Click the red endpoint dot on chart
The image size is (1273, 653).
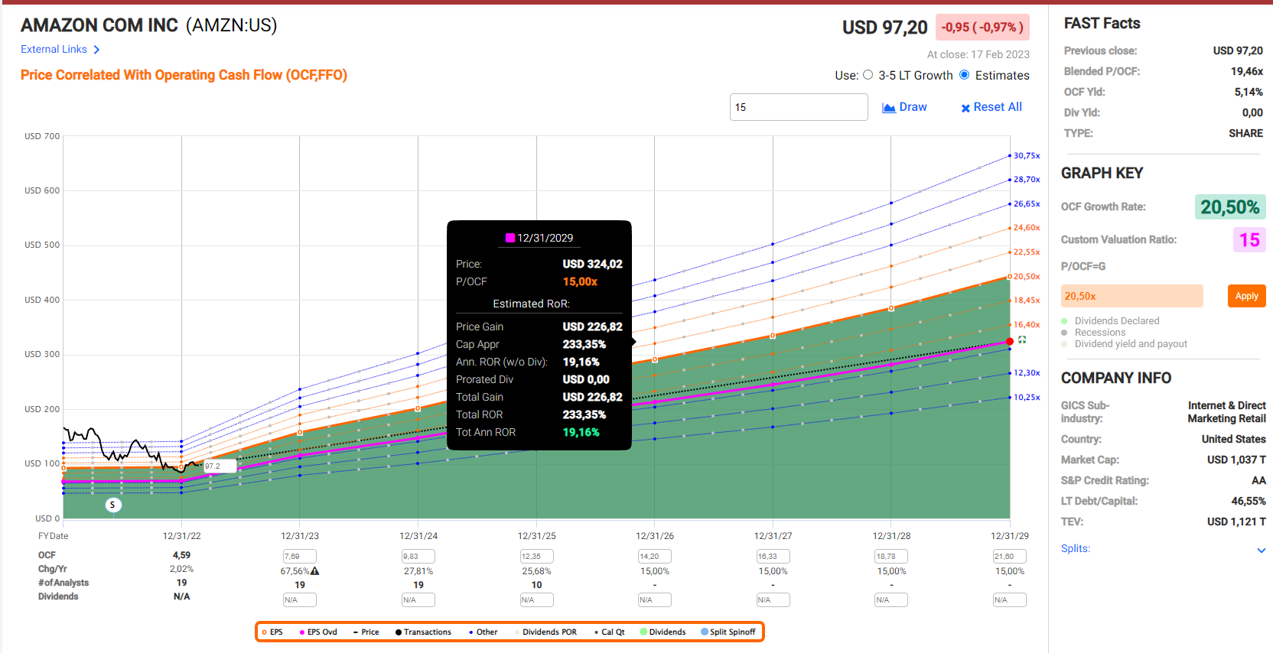click(x=1010, y=341)
